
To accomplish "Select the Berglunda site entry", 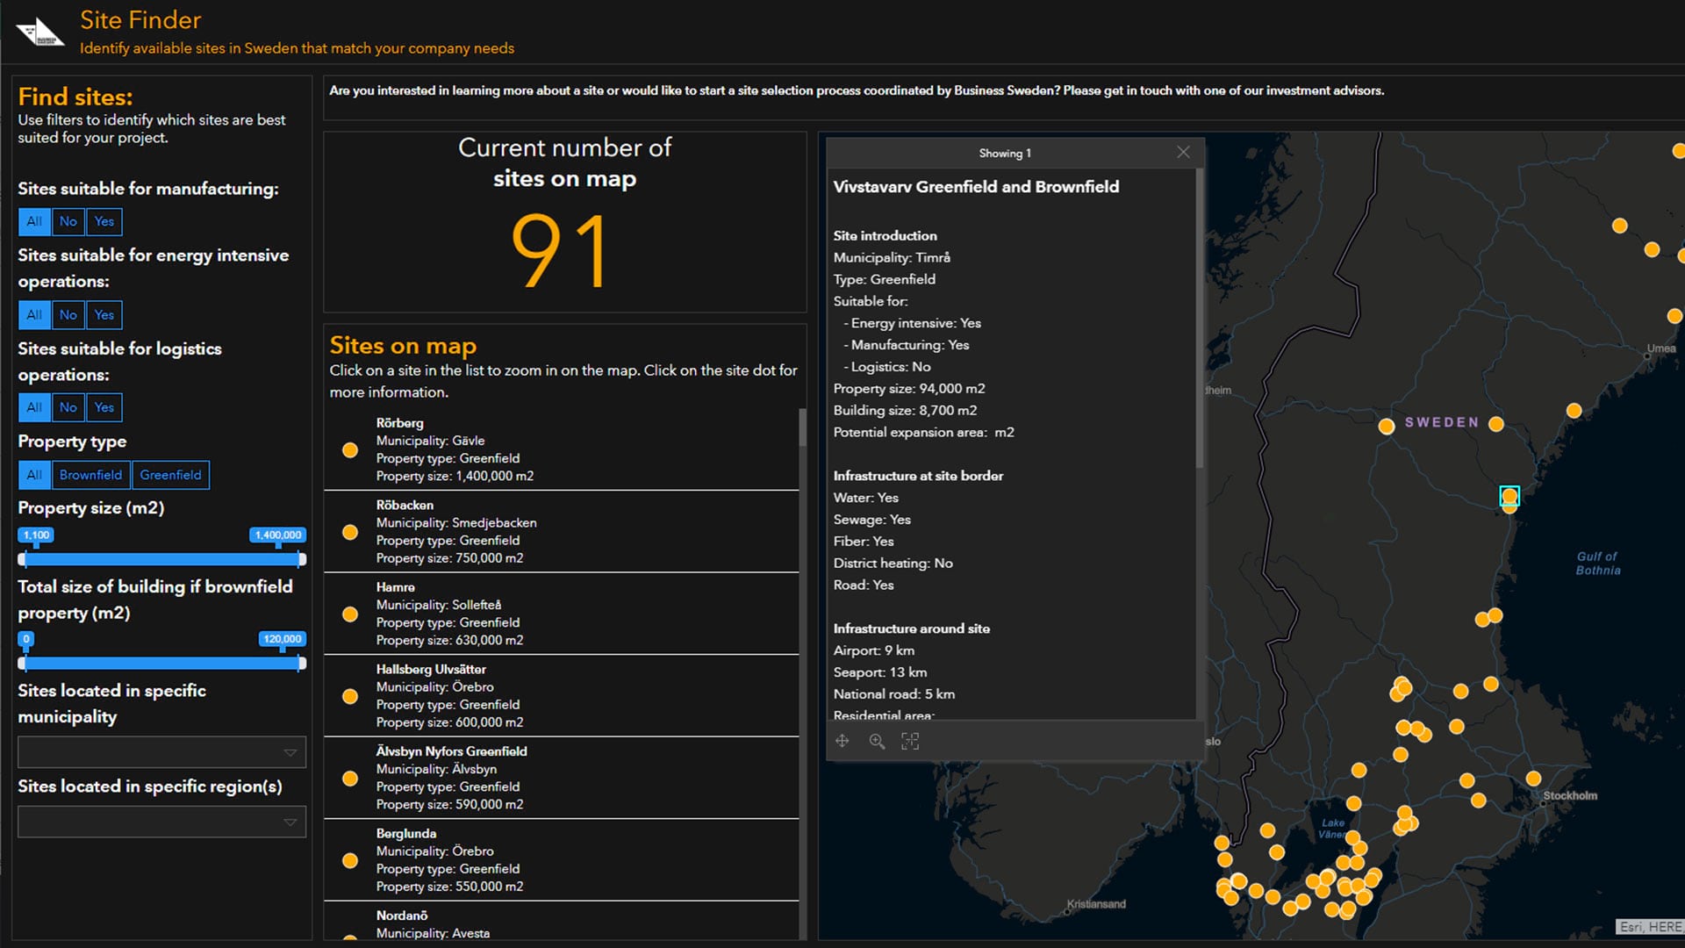I will click(562, 859).
